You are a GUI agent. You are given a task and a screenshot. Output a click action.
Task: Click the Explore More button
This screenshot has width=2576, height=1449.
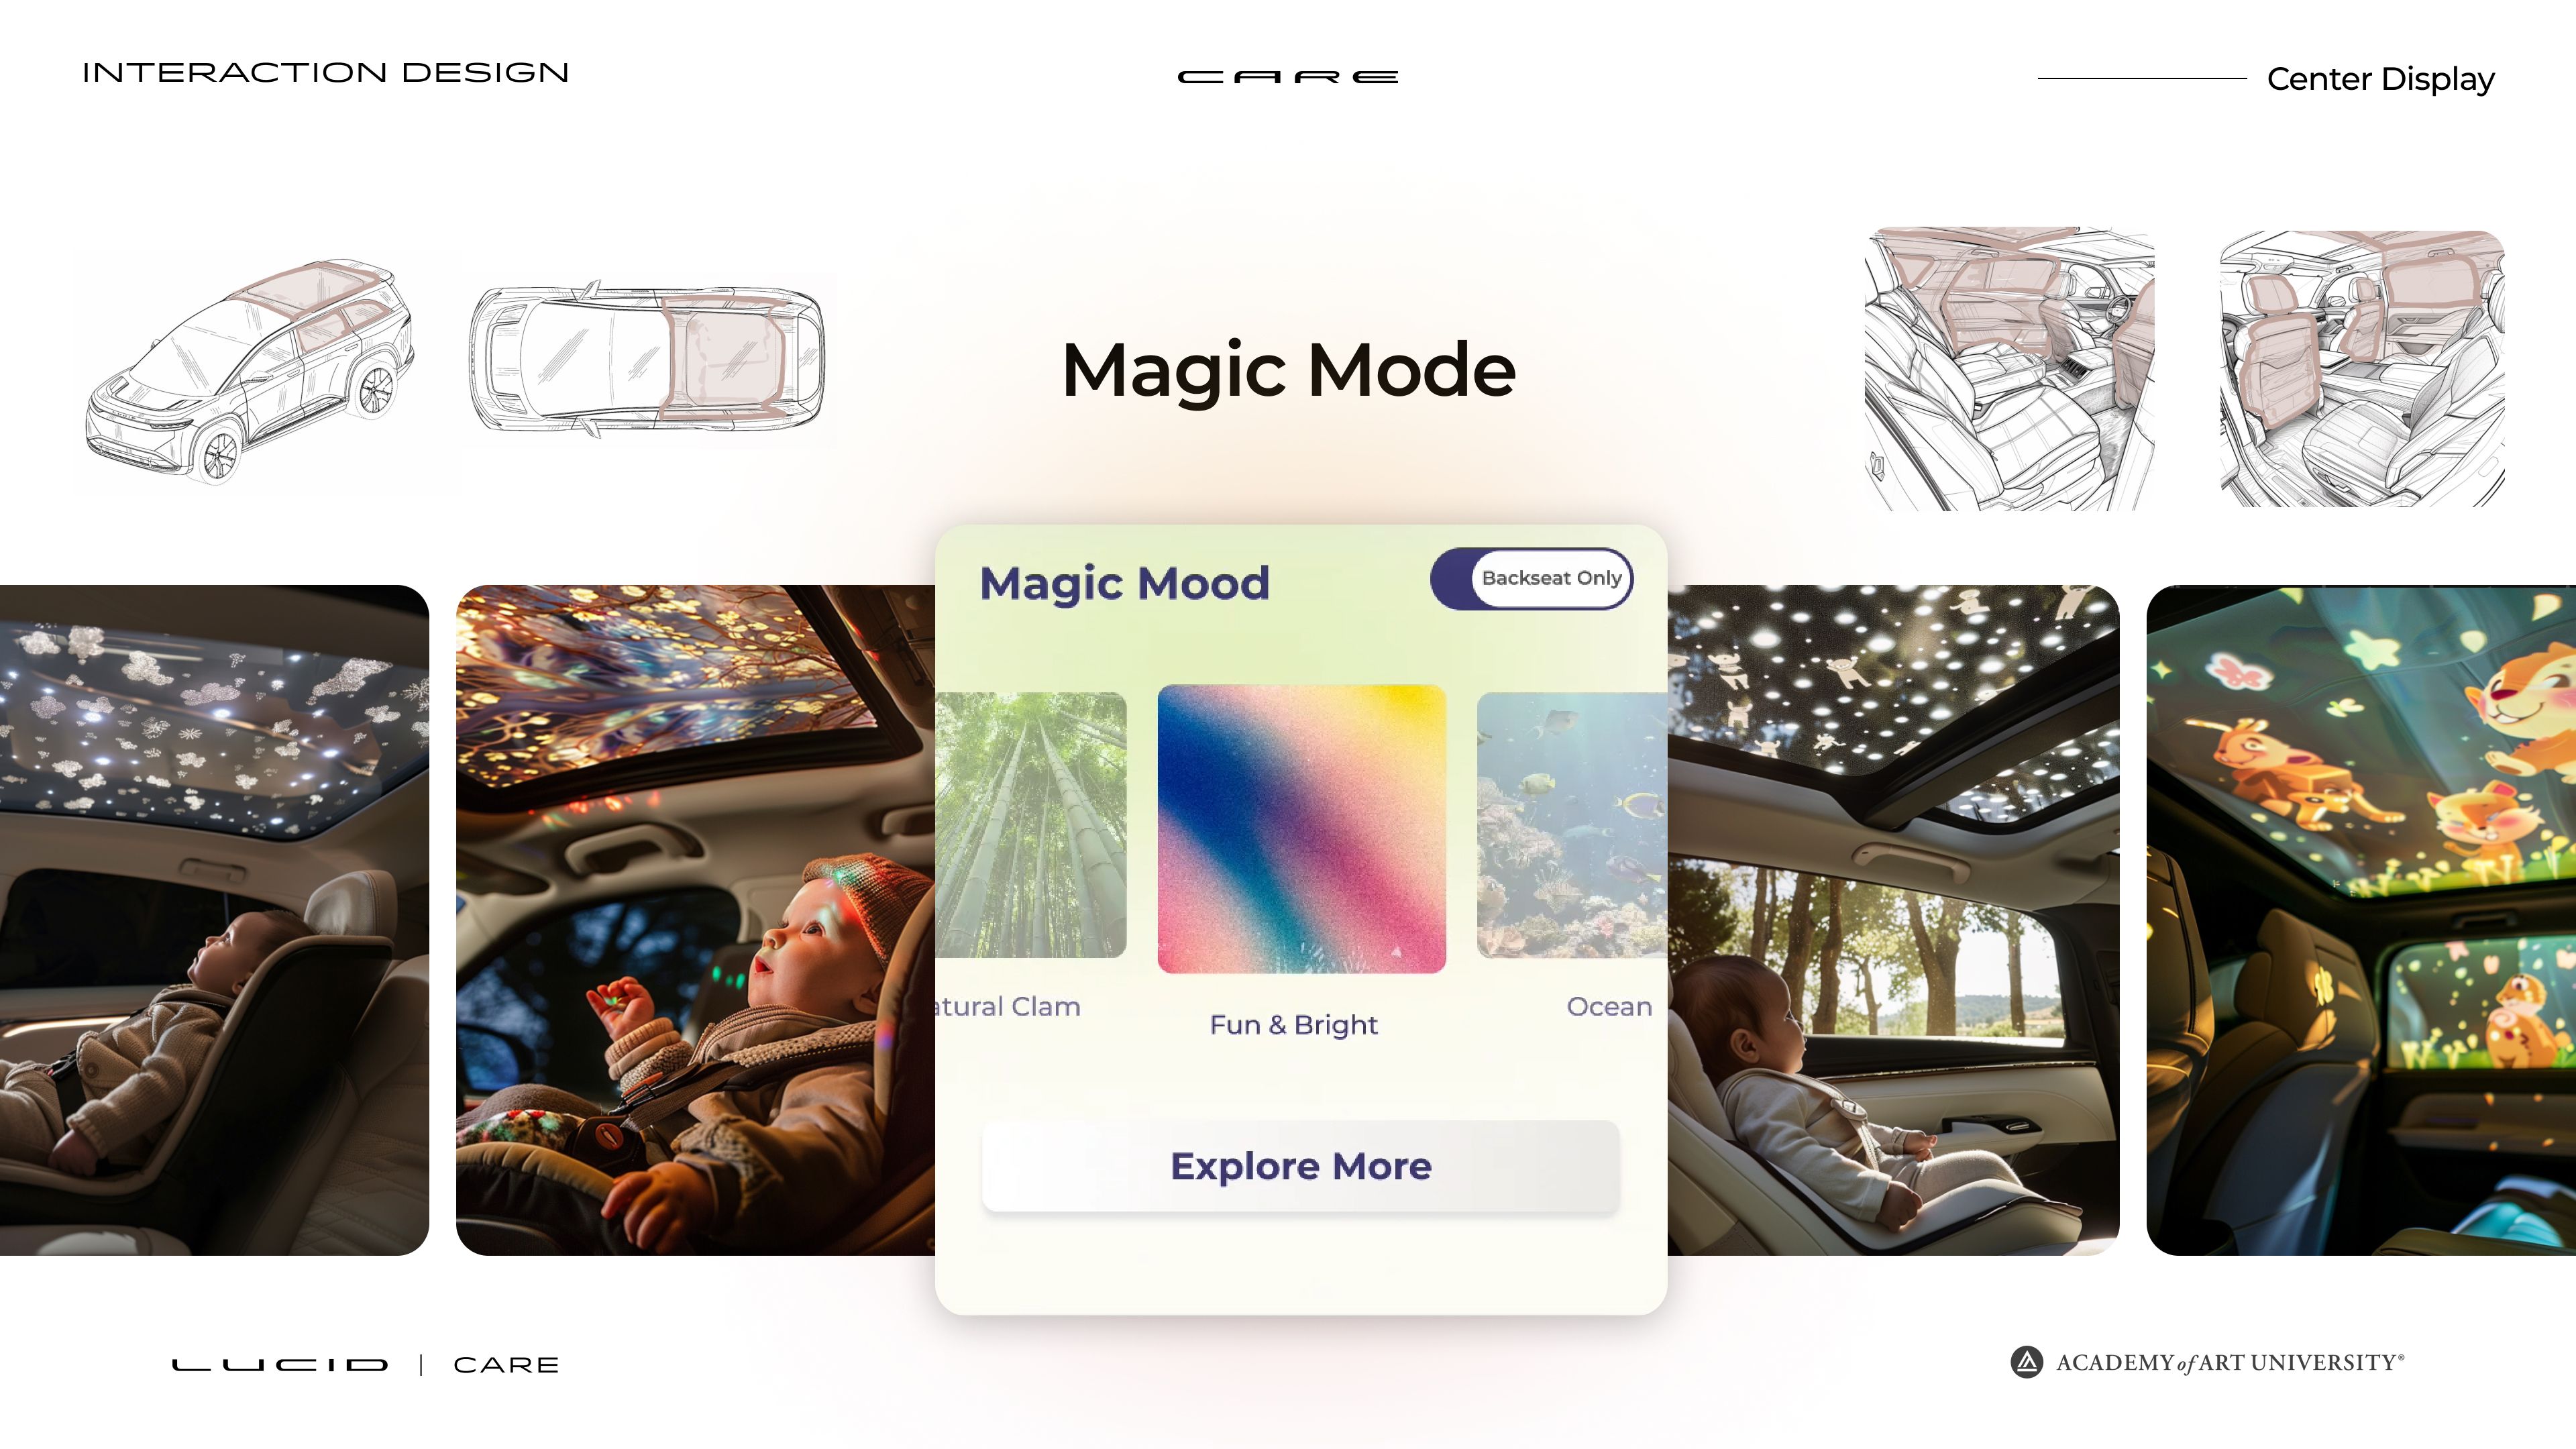(1299, 1166)
